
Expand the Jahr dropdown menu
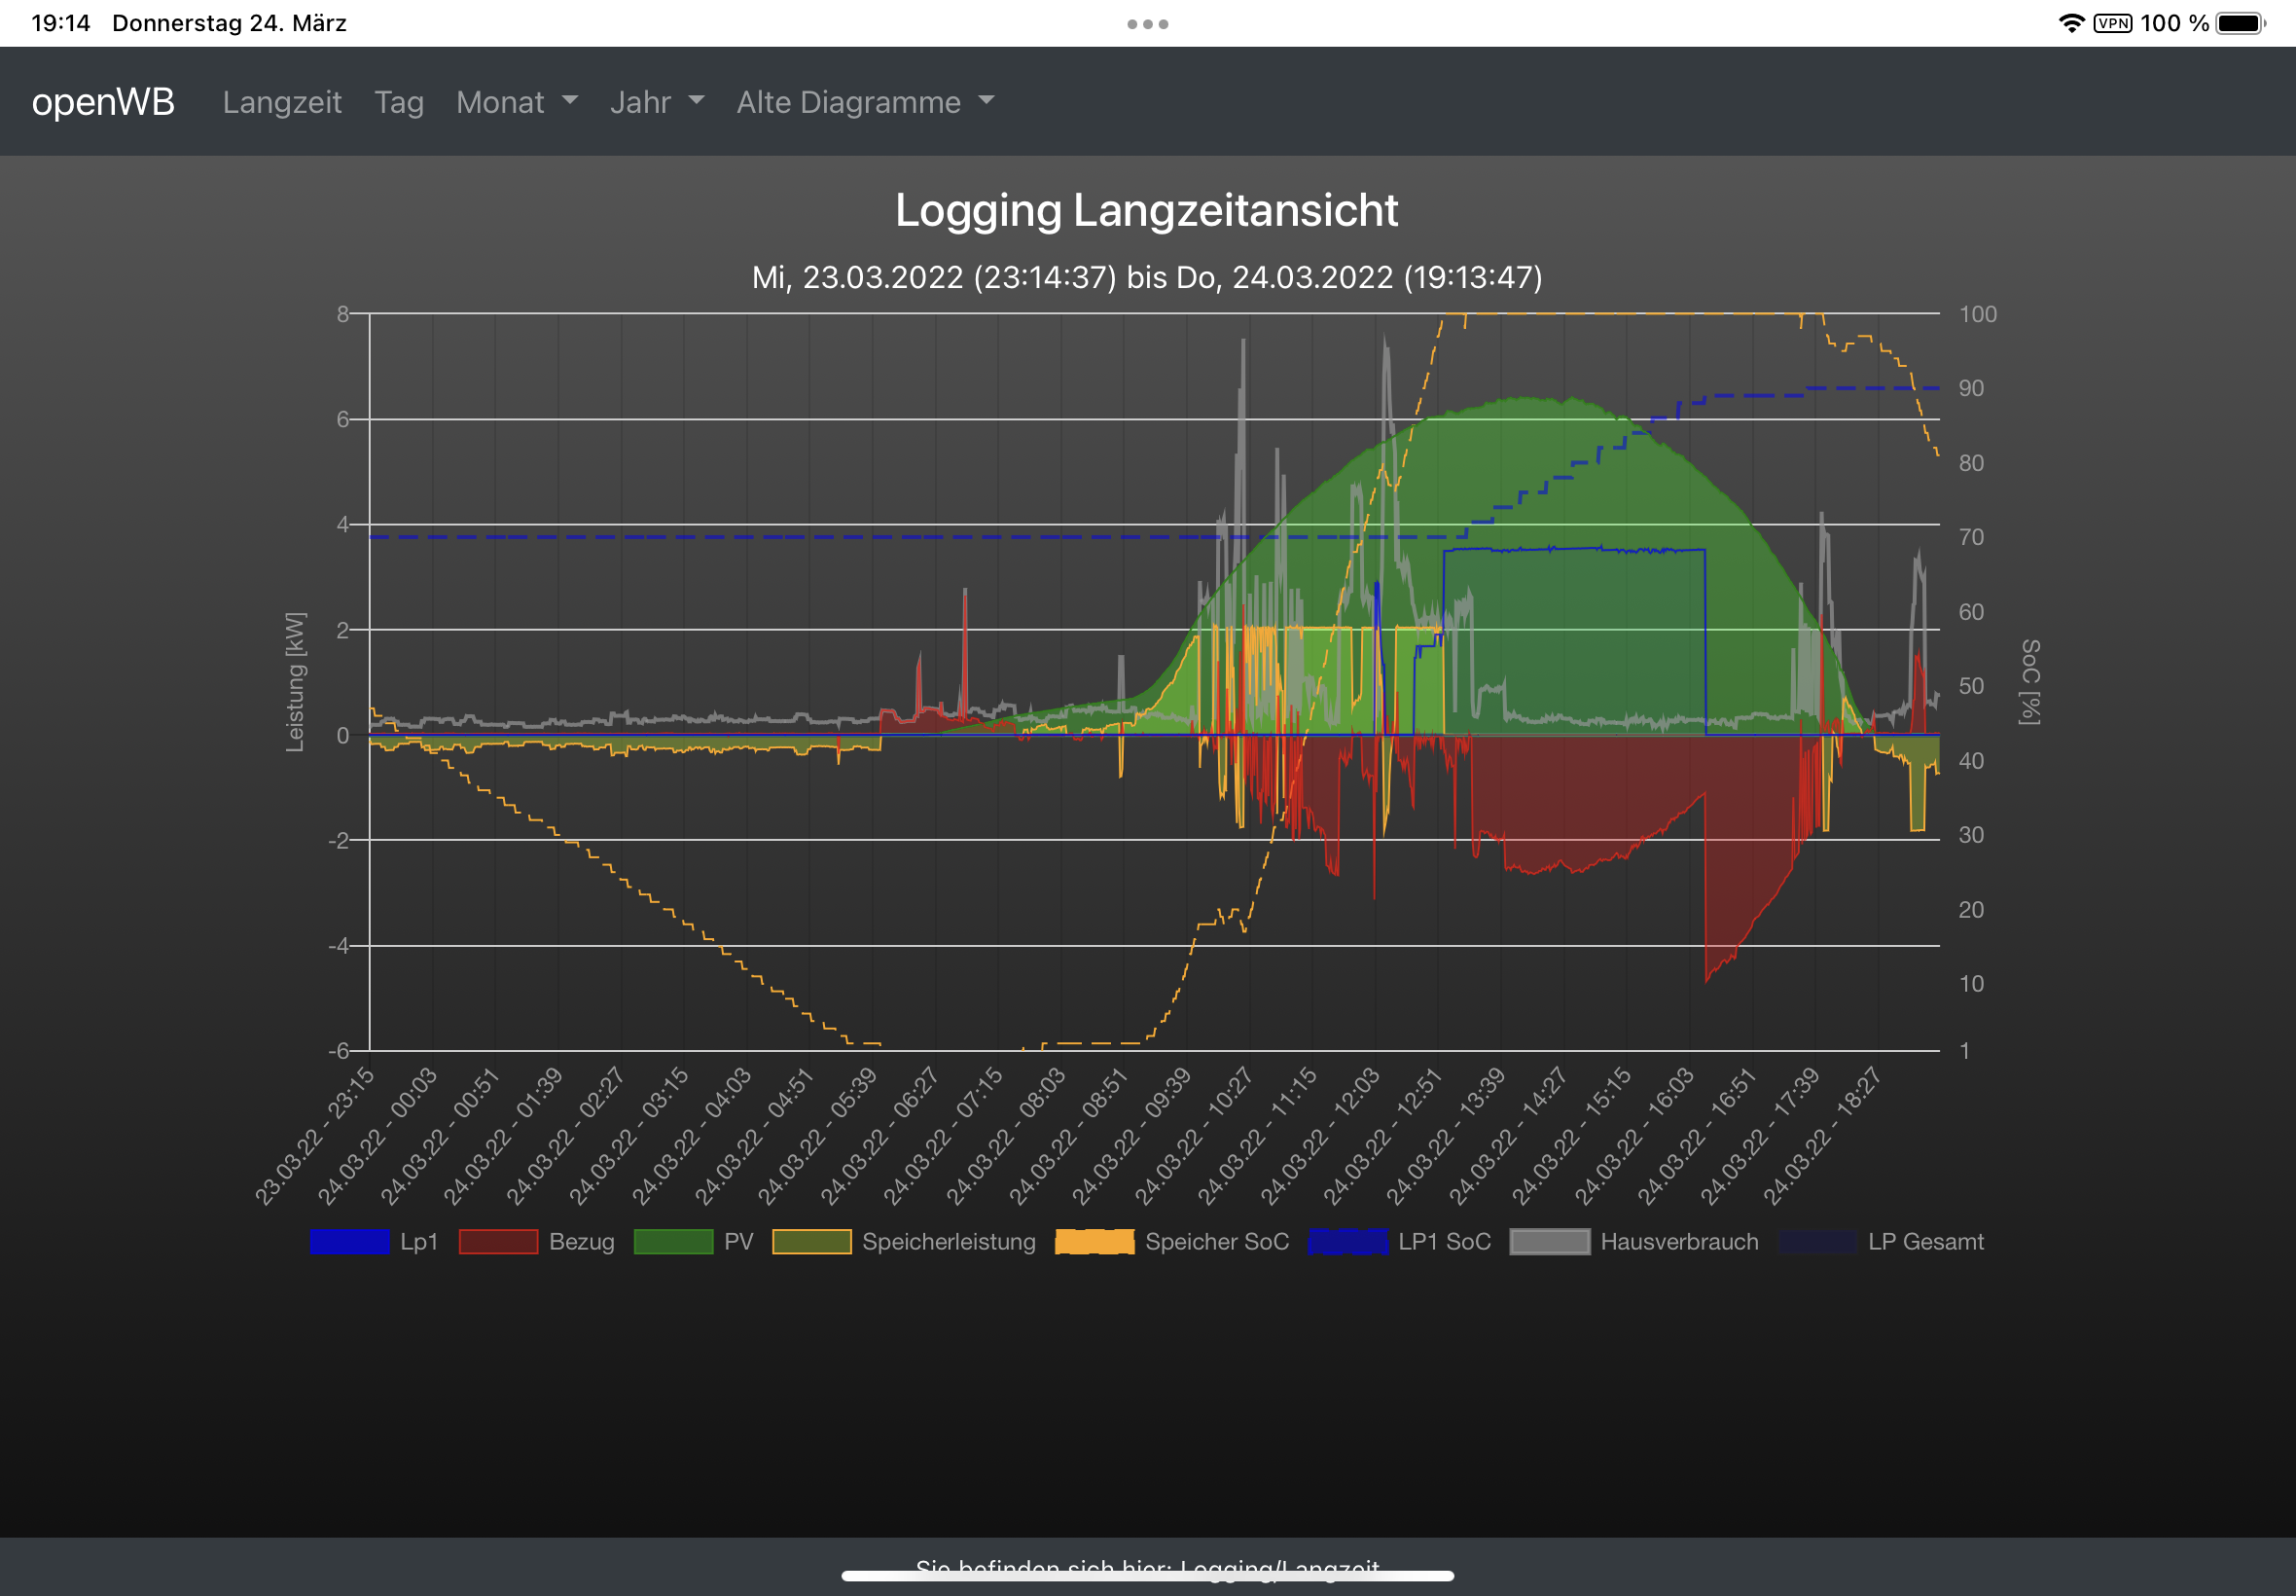click(x=656, y=102)
